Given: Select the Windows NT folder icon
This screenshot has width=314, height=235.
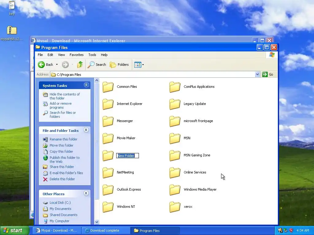Looking at the screenshot, I should click(x=108, y=207).
